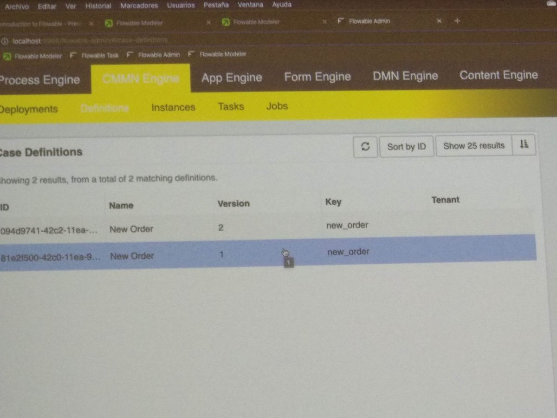Open the Ventana menu
The width and height of the screenshot is (557, 418).
click(x=251, y=5)
